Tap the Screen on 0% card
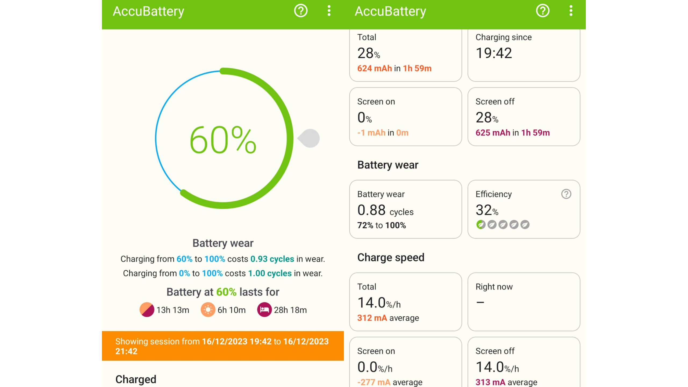 pyautogui.click(x=405, y=117)
